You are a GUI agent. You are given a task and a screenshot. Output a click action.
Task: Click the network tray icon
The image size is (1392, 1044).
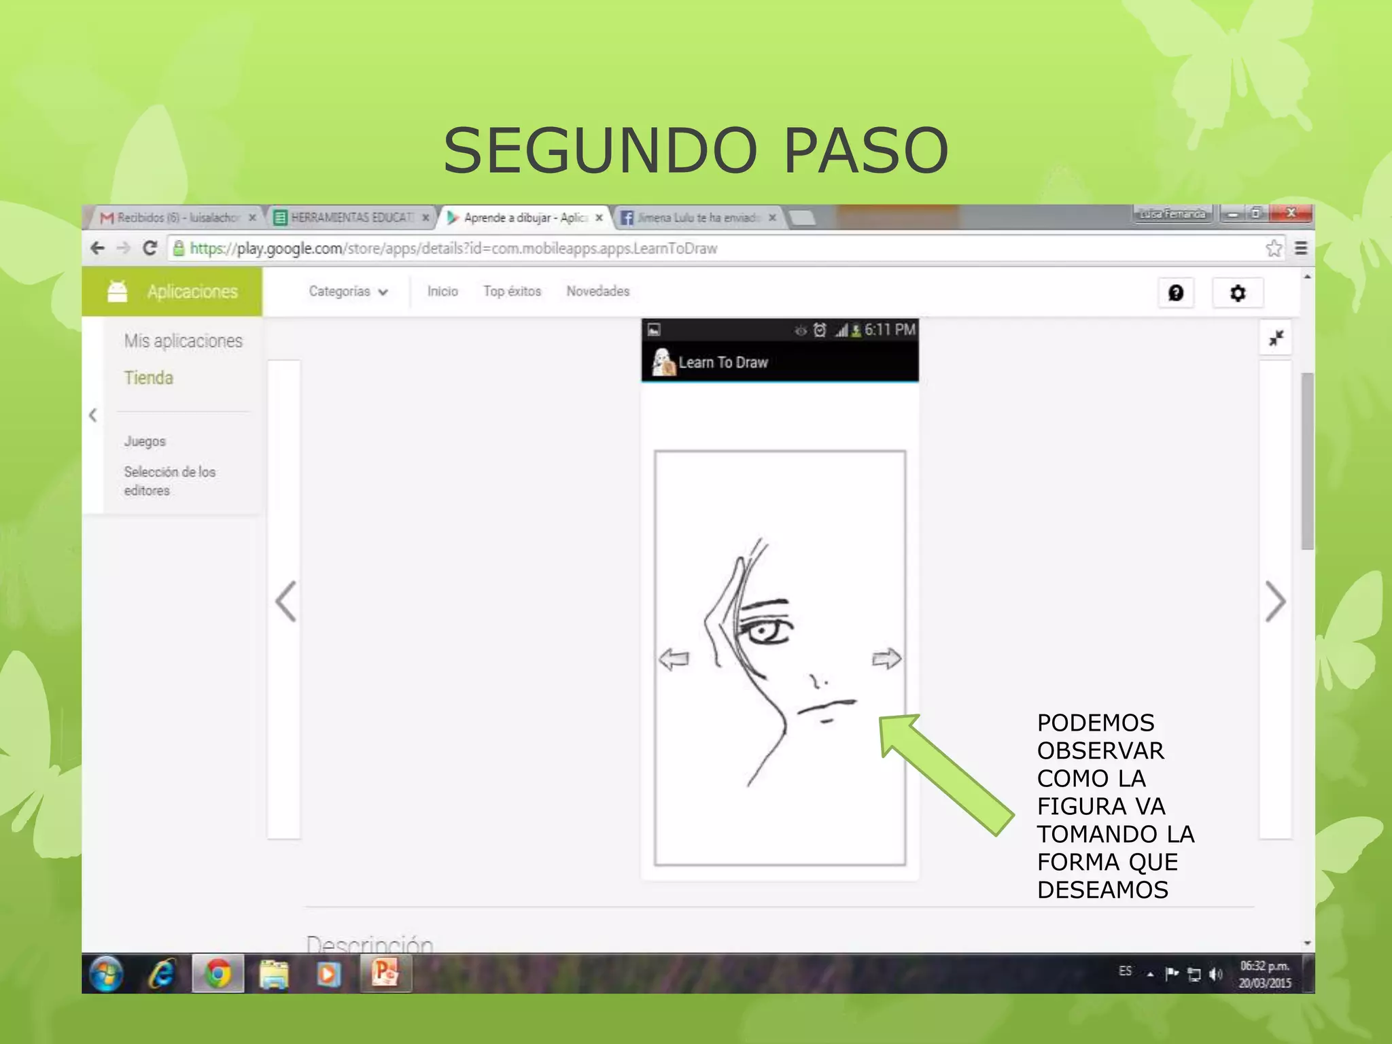1194,975
